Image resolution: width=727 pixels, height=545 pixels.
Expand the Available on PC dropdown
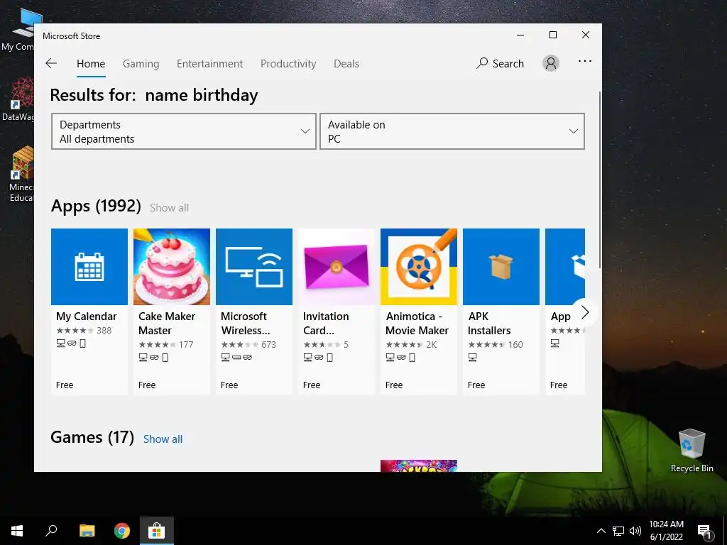point(452,131)
